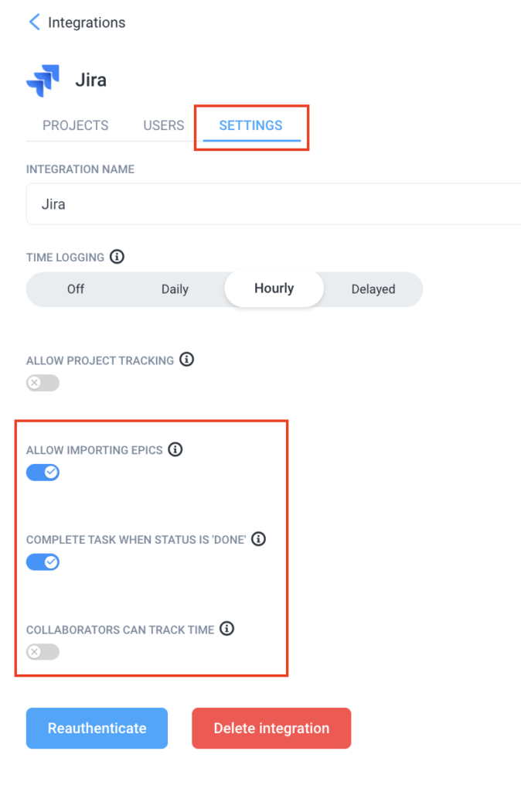
Task: Switch to the PROJECTS tab
Action: 75,125
